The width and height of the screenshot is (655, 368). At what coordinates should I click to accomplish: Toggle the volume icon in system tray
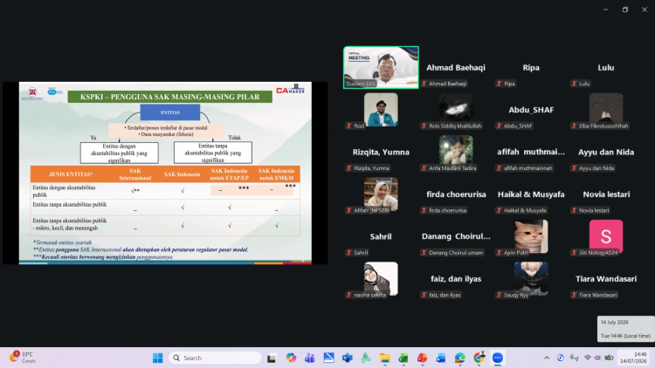597,358
